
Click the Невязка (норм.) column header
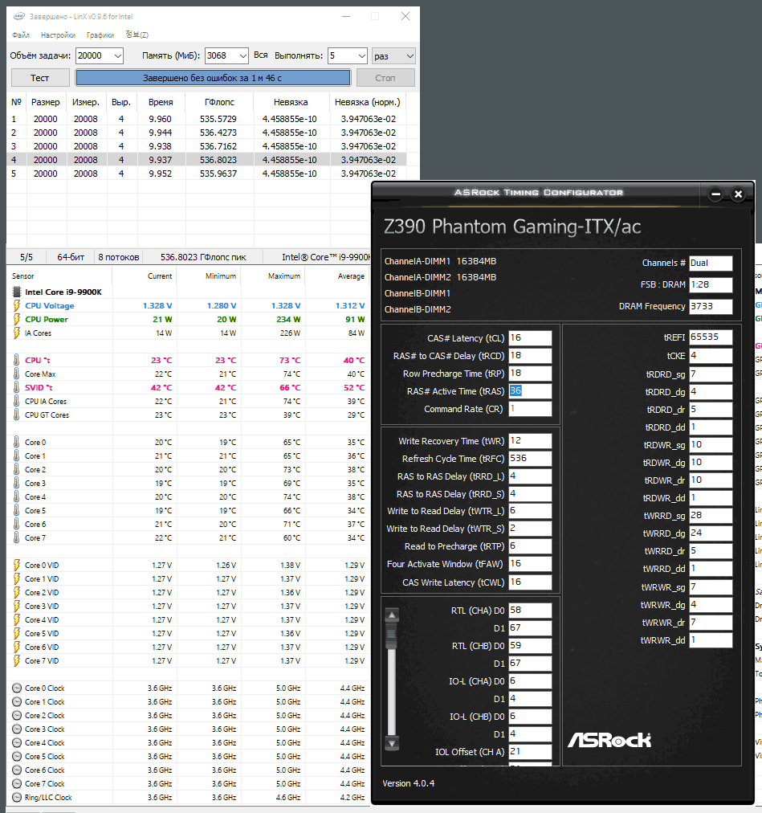point(367,102)
